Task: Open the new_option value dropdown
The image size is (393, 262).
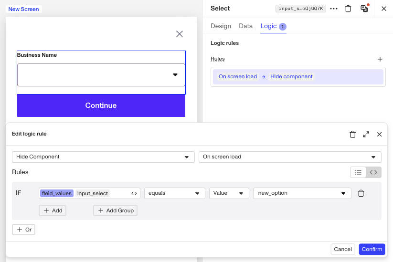Action: (302, 193)
